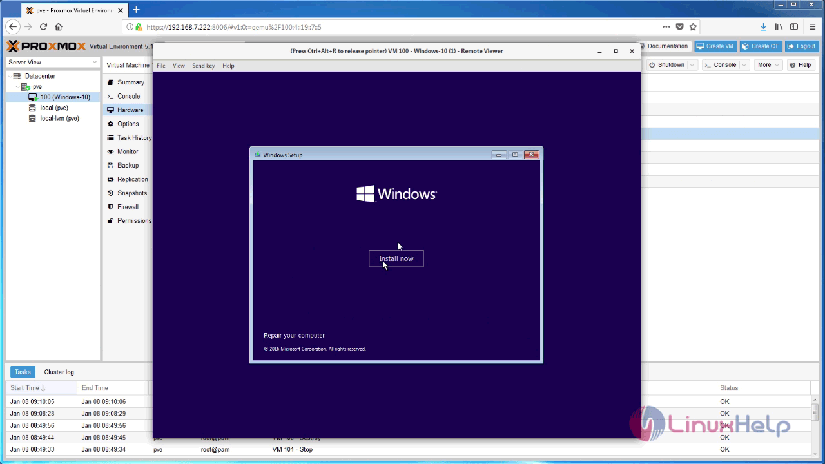Select pve node in tree
Screen dimensions: 825x464
[x=37, y=86]
